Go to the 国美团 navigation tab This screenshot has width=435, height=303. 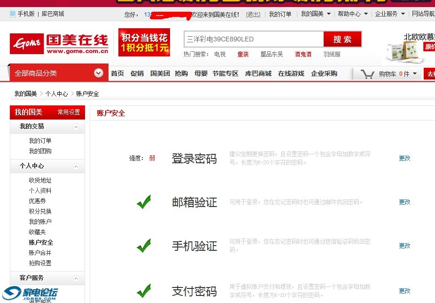(160, 73)
